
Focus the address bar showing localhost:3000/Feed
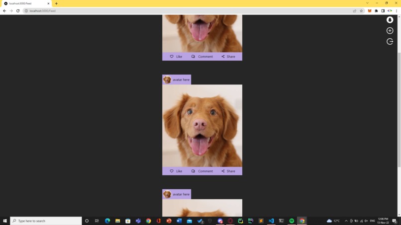click(x=189, y=11)
